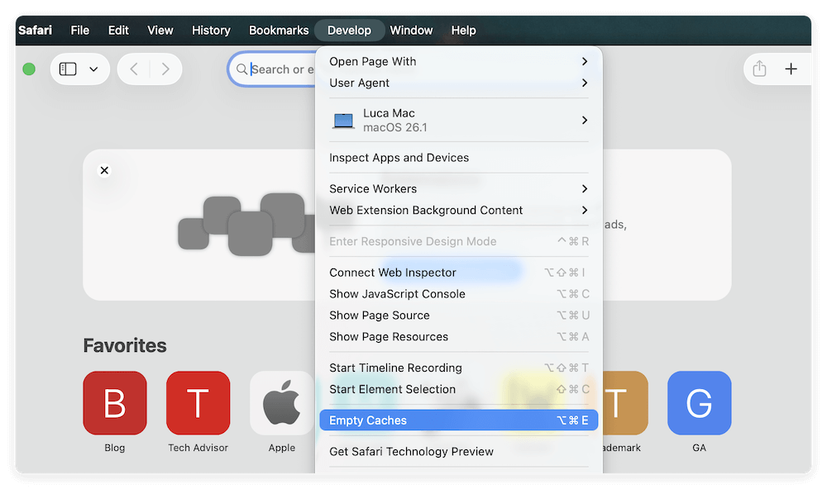Image resolution: width=827 pixels, height=489 pixels.
Task: Open the GA favorite icon
Action: tap(699, 403)
